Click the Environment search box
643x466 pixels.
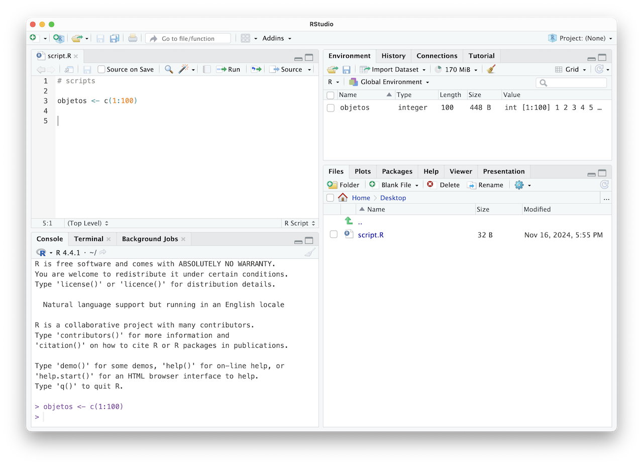[571, 82]
